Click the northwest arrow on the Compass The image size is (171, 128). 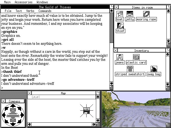(7, 109)
